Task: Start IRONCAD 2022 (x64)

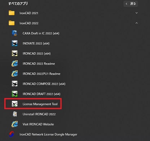Action: pyautogui.click(x=36, y=53)
